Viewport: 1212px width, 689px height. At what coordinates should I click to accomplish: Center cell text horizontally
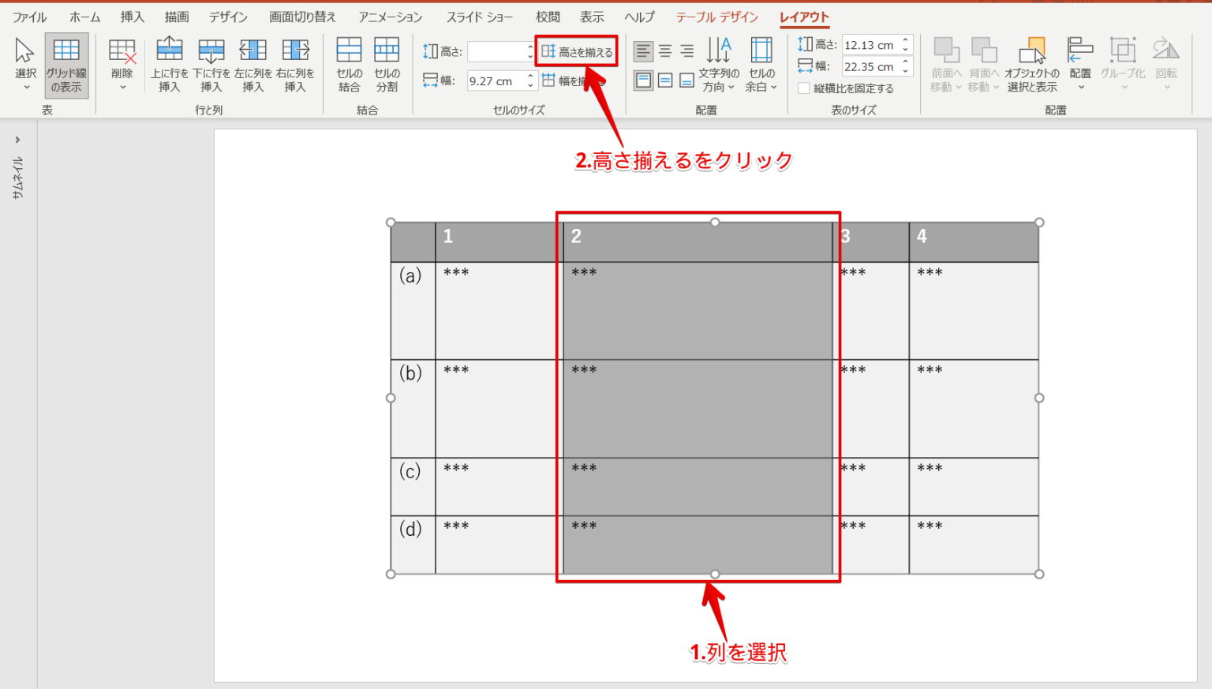[665, 51]
